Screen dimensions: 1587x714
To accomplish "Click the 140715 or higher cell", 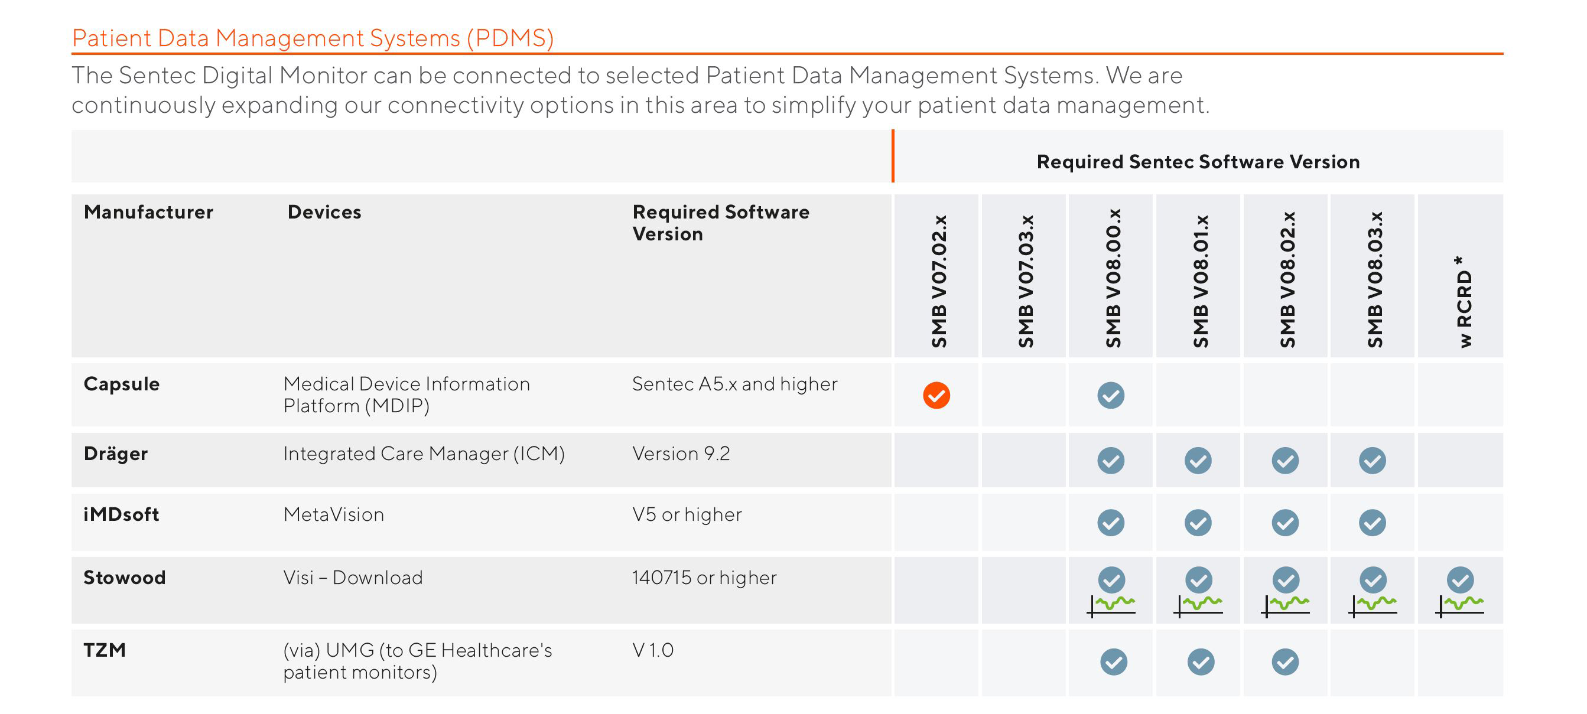I will click(x=704, y=578).
